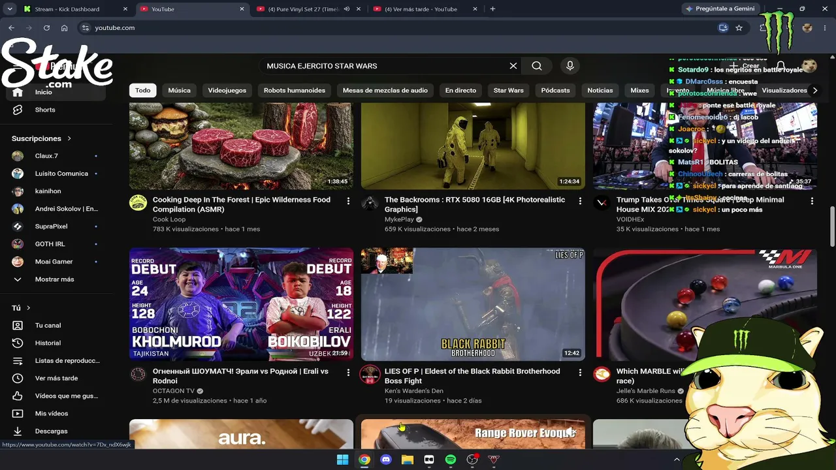This screenshot has height=470, width=836.
Task: Show hidden system tray icons
Action: tap(677, 460)
